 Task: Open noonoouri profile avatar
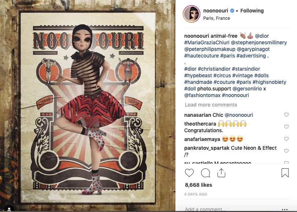191,14
